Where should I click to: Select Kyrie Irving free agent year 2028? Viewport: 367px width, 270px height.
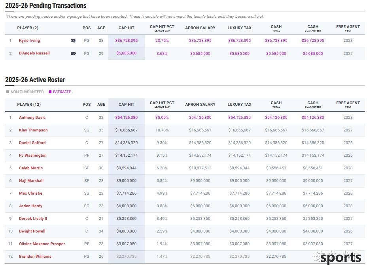tap(348, 40)
